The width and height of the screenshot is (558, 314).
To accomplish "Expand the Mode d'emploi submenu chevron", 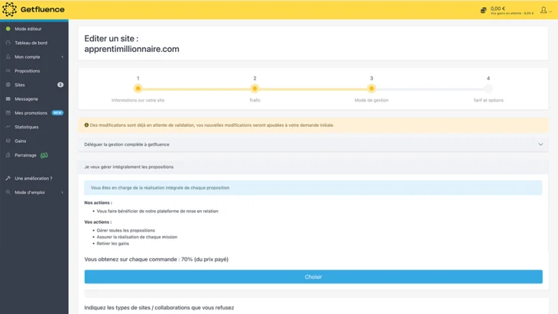I will pos(62,193).
